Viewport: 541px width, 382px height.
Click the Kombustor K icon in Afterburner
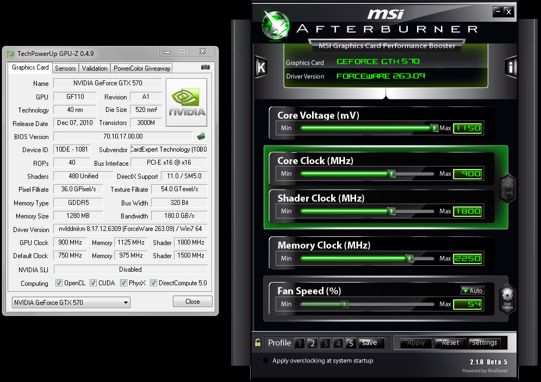pos(261,66)
